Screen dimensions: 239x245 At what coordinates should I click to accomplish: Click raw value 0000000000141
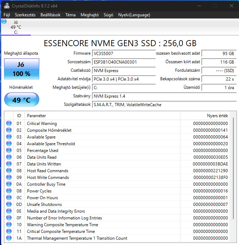[x=210, y=130]
